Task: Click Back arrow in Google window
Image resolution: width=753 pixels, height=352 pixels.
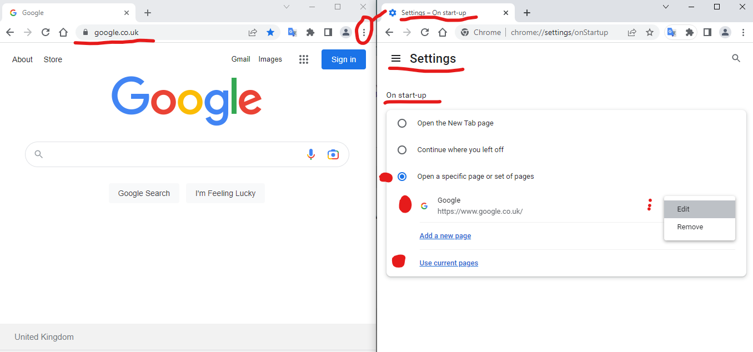Action: pyautogui.click(x=10, y=32)
